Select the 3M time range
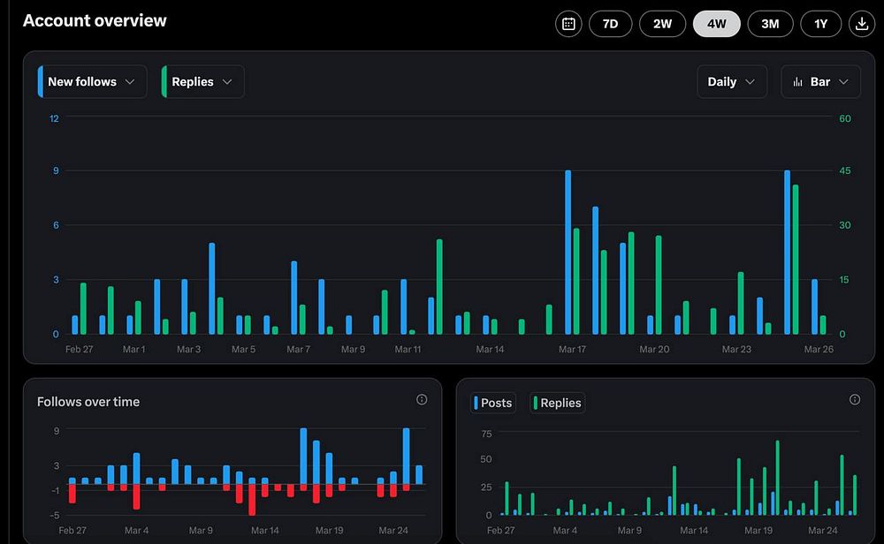The image size is (884, 544). [x=770, y=24]
